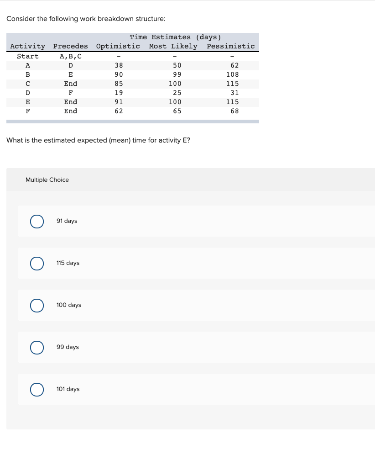Choose the 115 days radio button

(37, 263)
